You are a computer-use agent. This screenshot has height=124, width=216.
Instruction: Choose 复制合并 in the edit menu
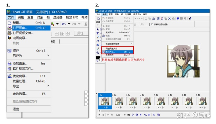pos(118,32)
